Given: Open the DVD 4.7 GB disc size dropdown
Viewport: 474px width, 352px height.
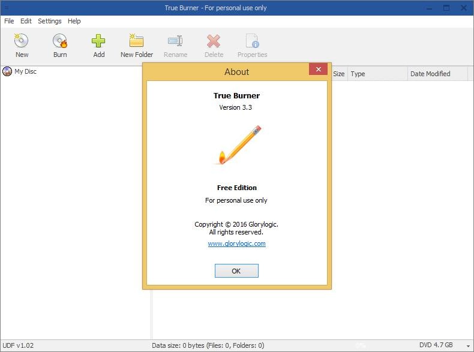Looking at the screenshot, I should pyautogui.click(x=468, y=345).
